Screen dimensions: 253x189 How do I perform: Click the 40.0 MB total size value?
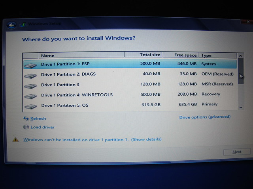pos(151,74)
